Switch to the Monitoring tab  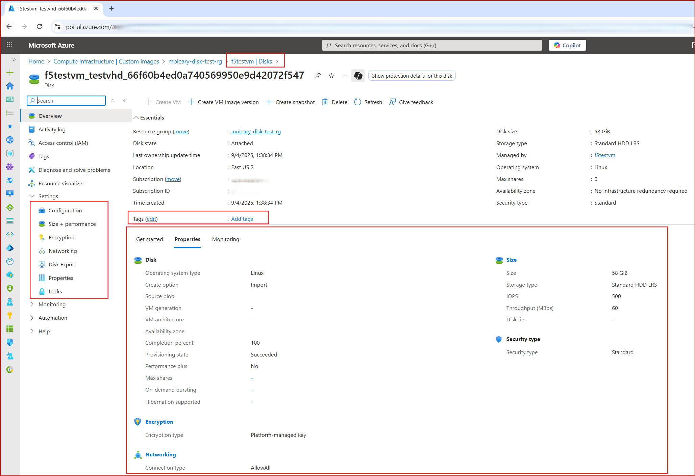tap(225, 239)
